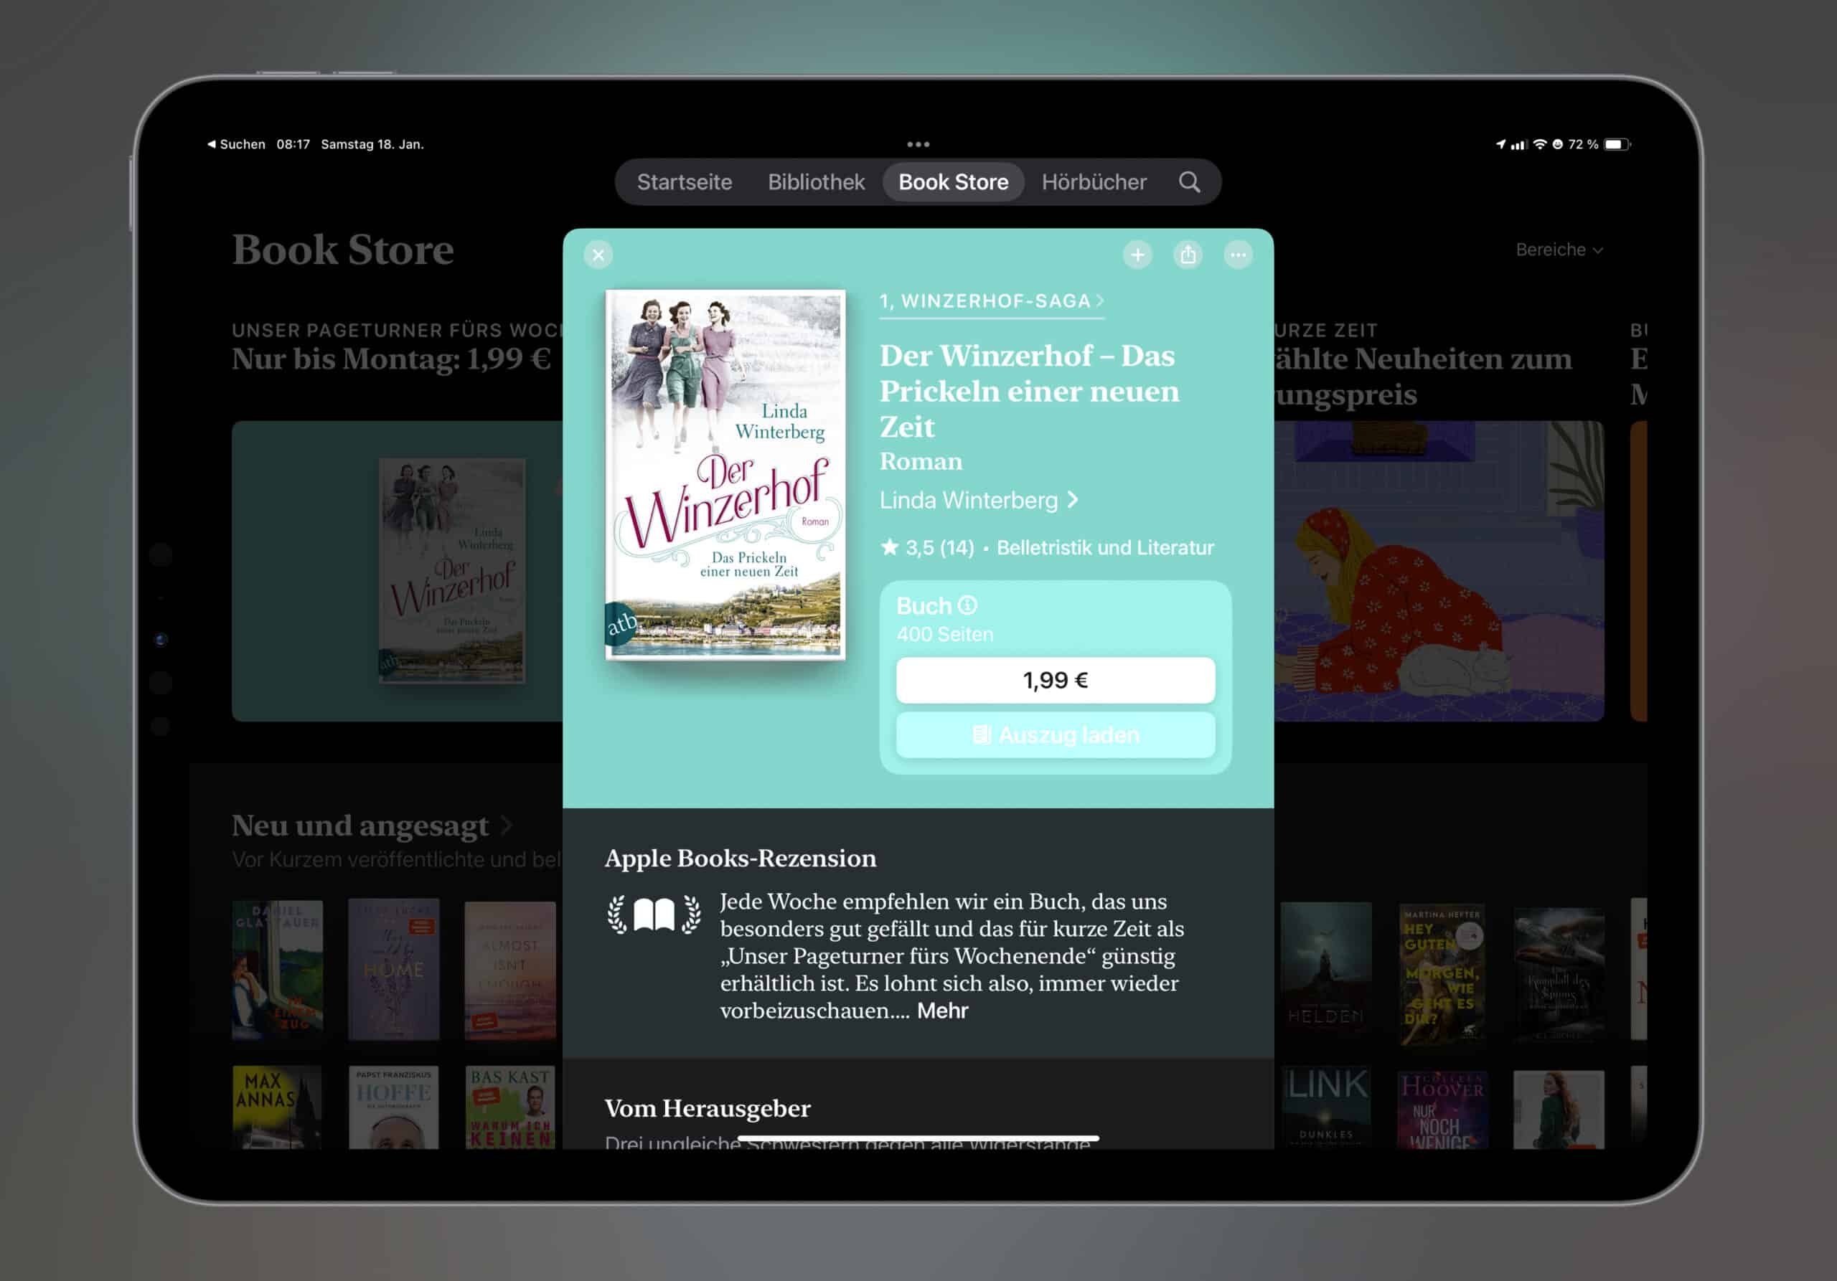Select the Book Store tab

pos(953,181)
